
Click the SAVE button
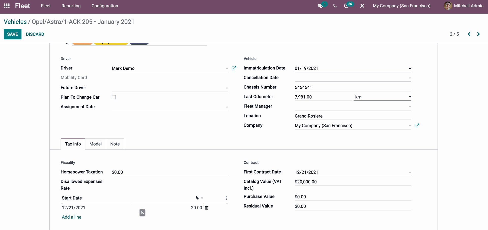[12, 34]
